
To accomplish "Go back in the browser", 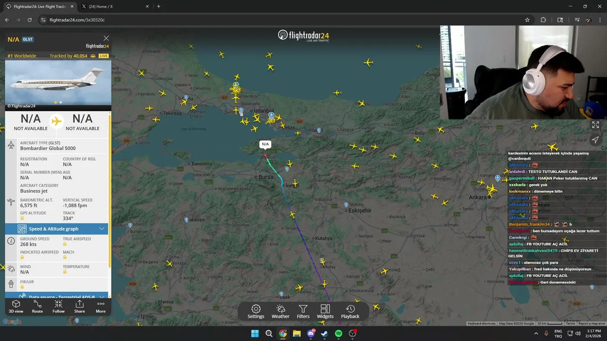I will (7, 20).
